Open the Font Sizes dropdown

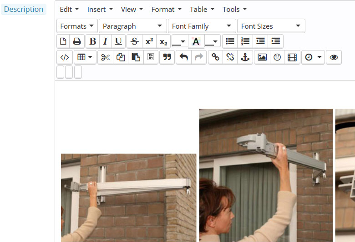coord(271,26)
